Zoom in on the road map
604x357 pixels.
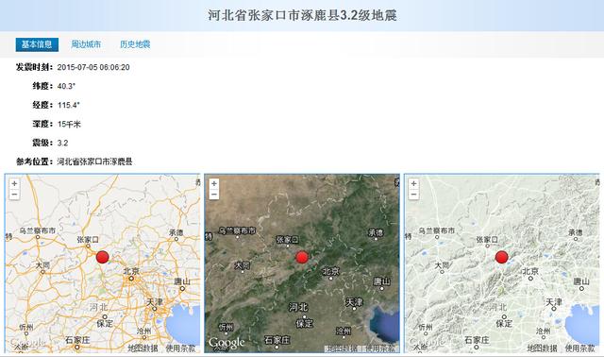pyautogui.click(x=14, y=183)
